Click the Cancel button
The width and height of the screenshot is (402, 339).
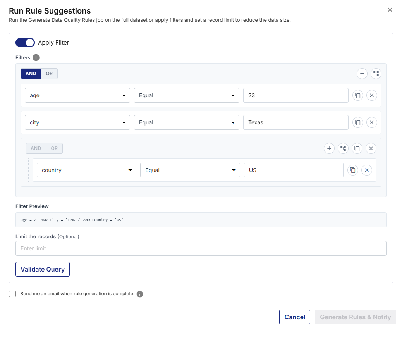(295, 317)
